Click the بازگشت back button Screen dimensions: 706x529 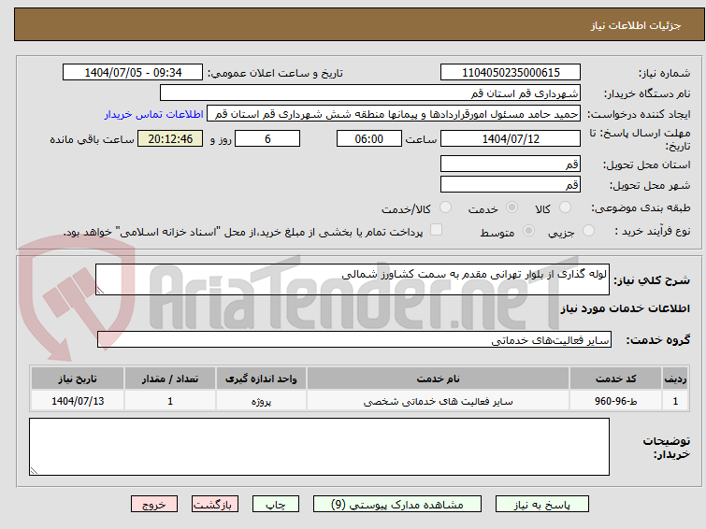[x=215, y=505]
